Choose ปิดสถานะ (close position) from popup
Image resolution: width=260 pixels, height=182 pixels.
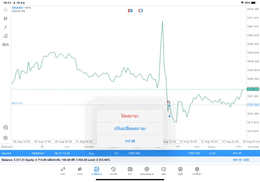click(x=130, y=116)
